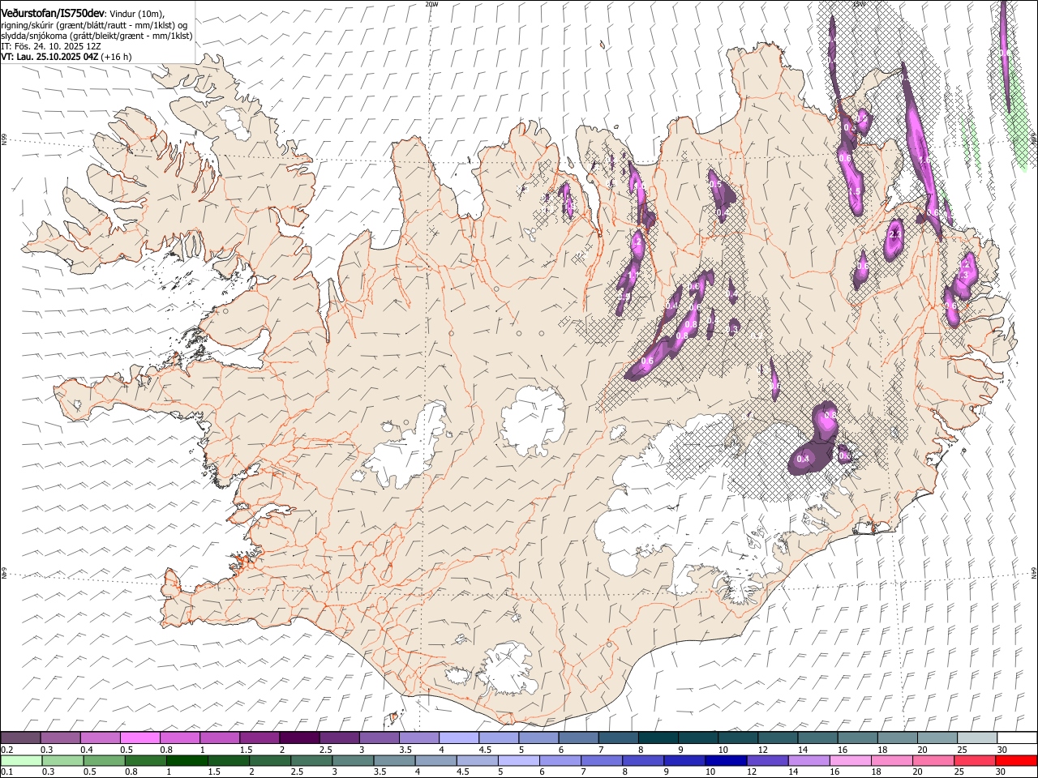1038x778 pixels.
Task: Pick the 18–20 swatch on upper scale
Action: click(896, 737)
